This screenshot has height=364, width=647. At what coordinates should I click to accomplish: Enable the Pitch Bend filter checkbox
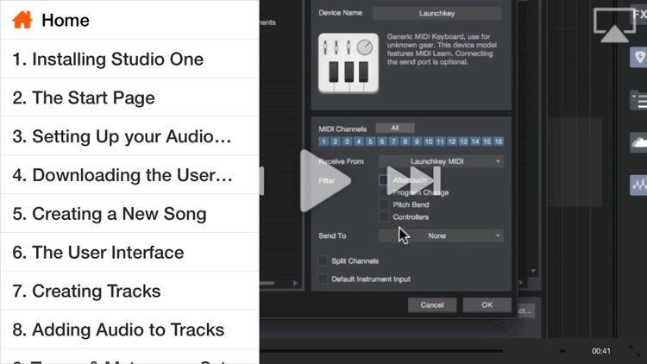tap(384, 204)
